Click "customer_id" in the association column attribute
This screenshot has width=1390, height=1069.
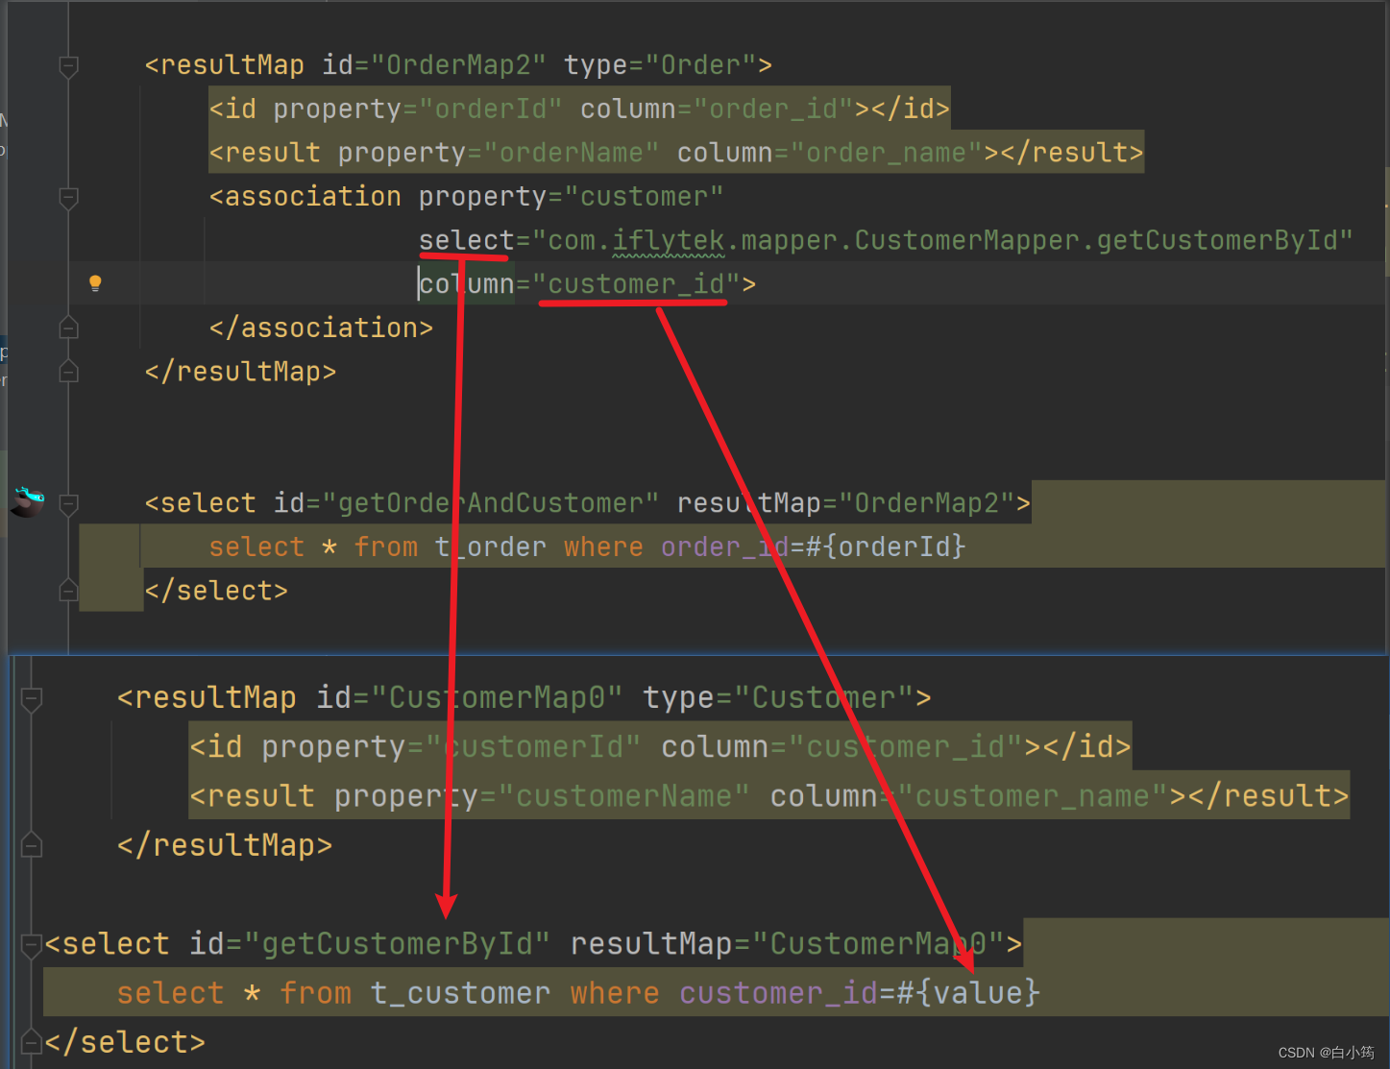(636, 284)
